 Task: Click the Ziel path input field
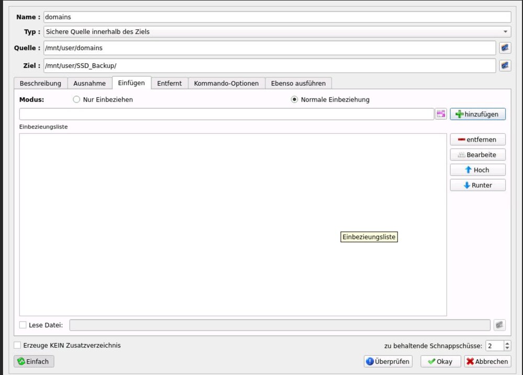[270, 65]
